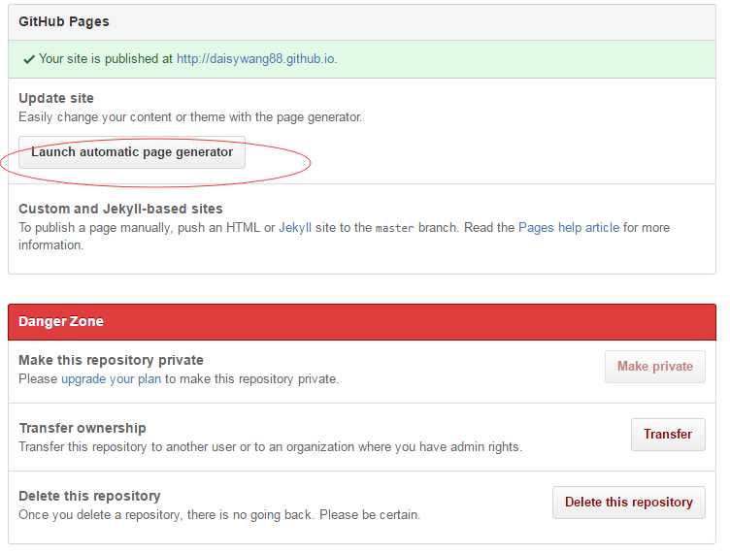Open the daisywang88.github.io site link
This screenshot has height=553, width=730.
pyautogui.click(x=255, y=59)
